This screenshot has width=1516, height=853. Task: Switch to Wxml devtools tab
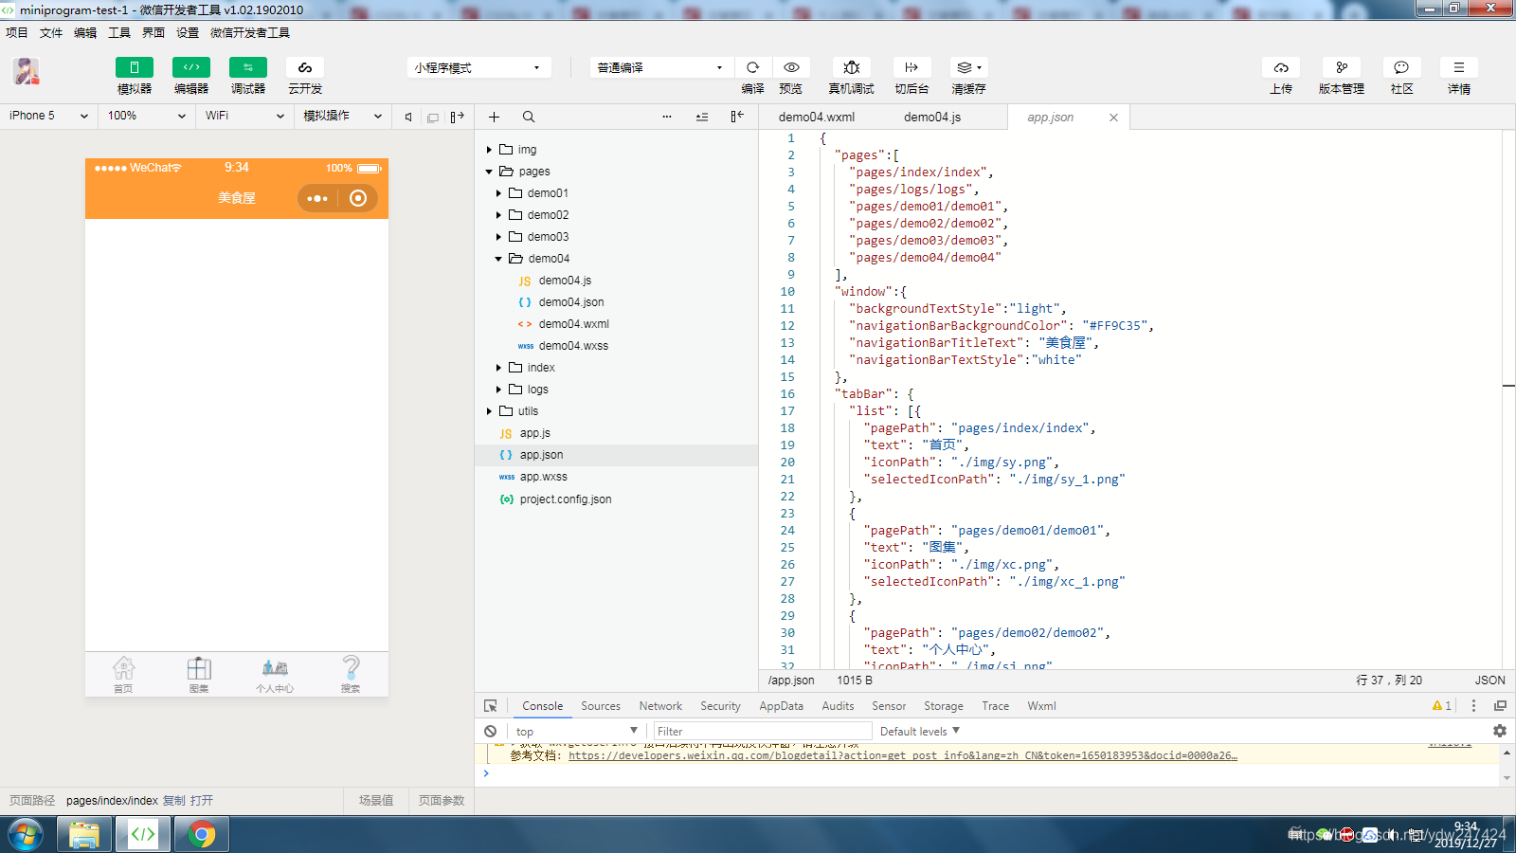pyautogui.click(x=1041, y=706)
